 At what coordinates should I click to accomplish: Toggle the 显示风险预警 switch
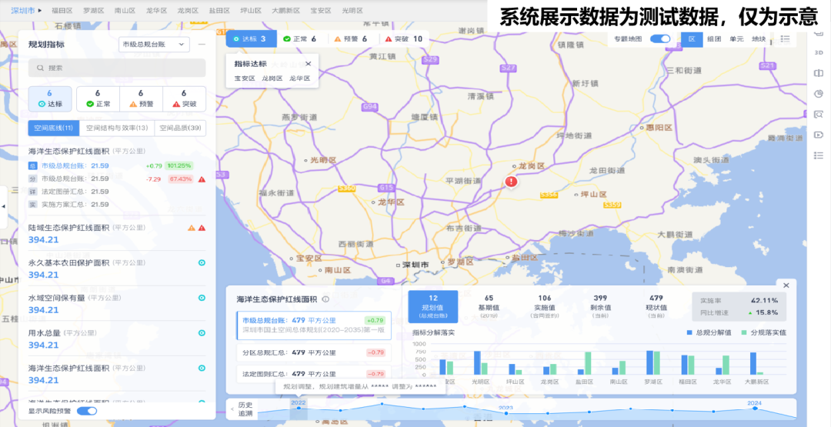[x=87, y=411]
